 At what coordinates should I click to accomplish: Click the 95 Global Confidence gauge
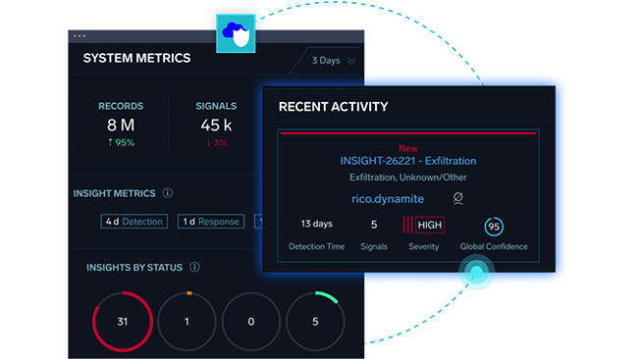494,227
